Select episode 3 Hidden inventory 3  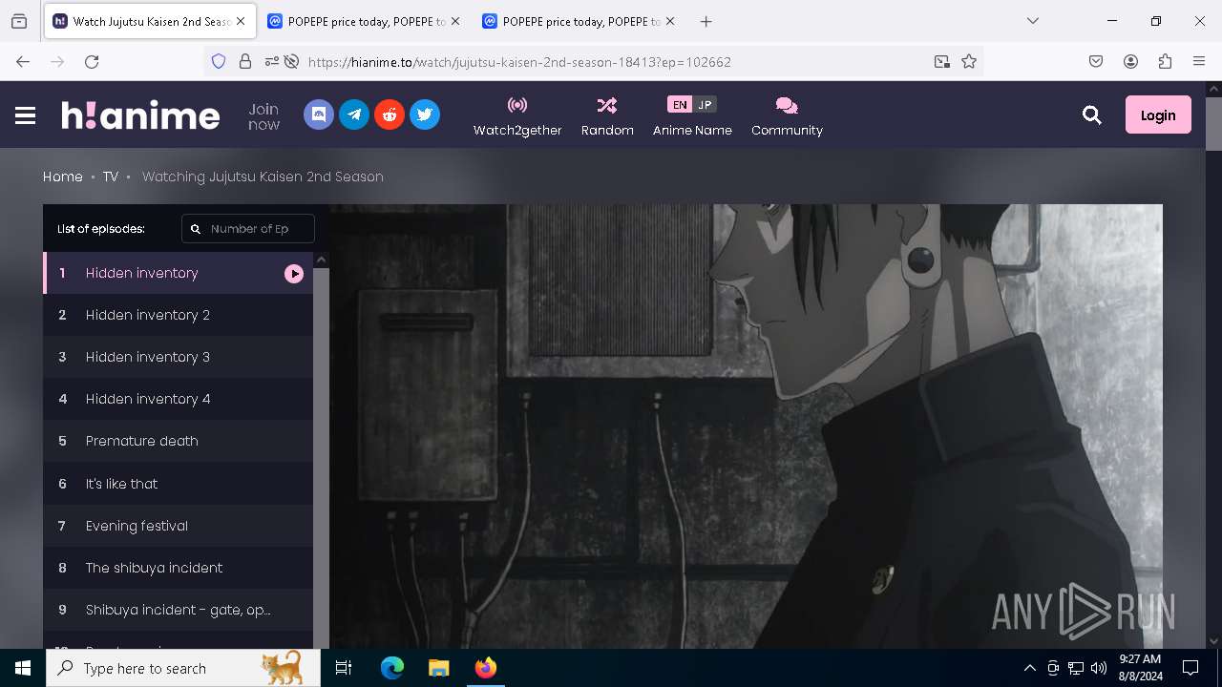178,357
